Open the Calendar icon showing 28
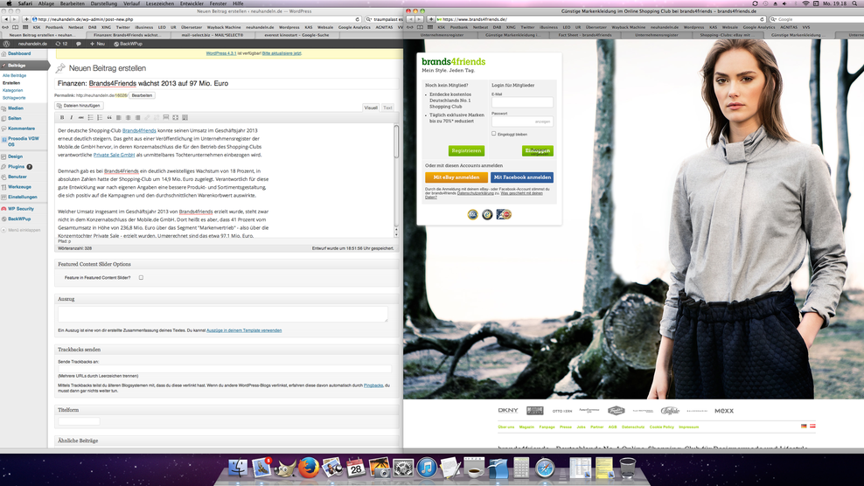The image size is (864, 486). coord(356,468)
